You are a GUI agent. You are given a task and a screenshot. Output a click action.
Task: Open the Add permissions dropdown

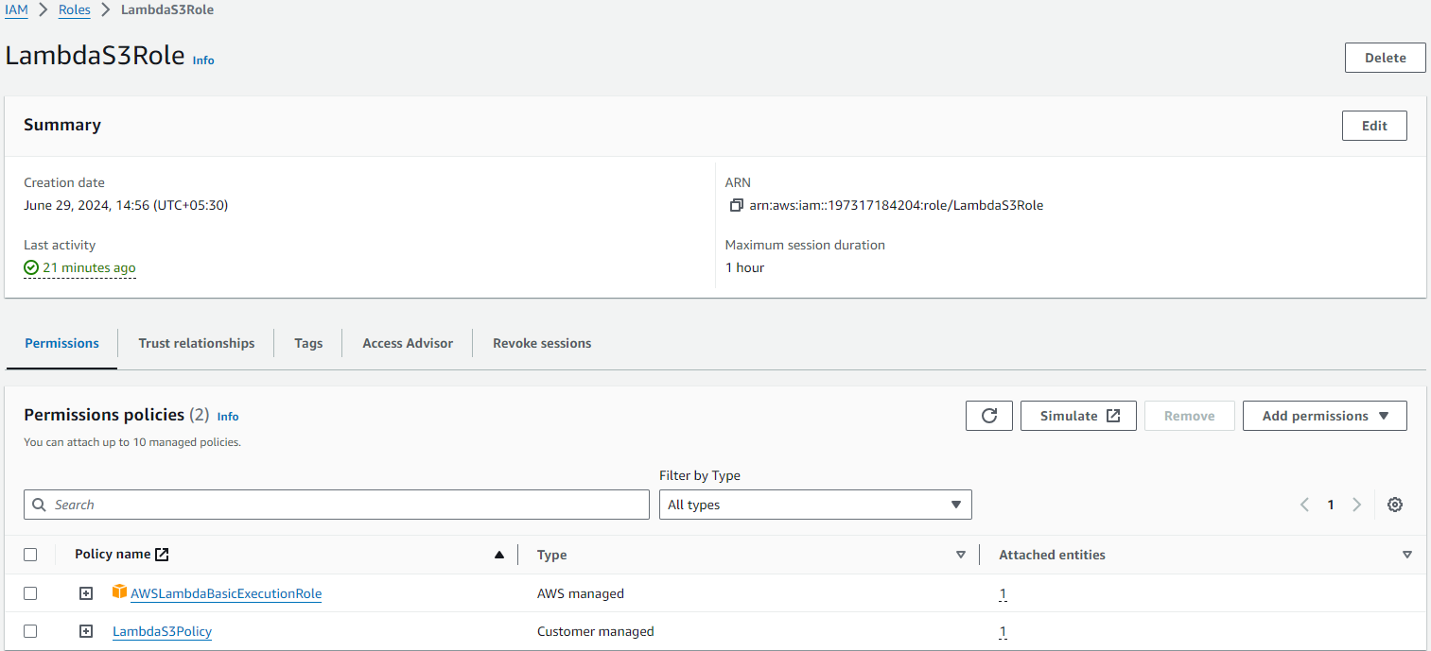coord(1324,415)
